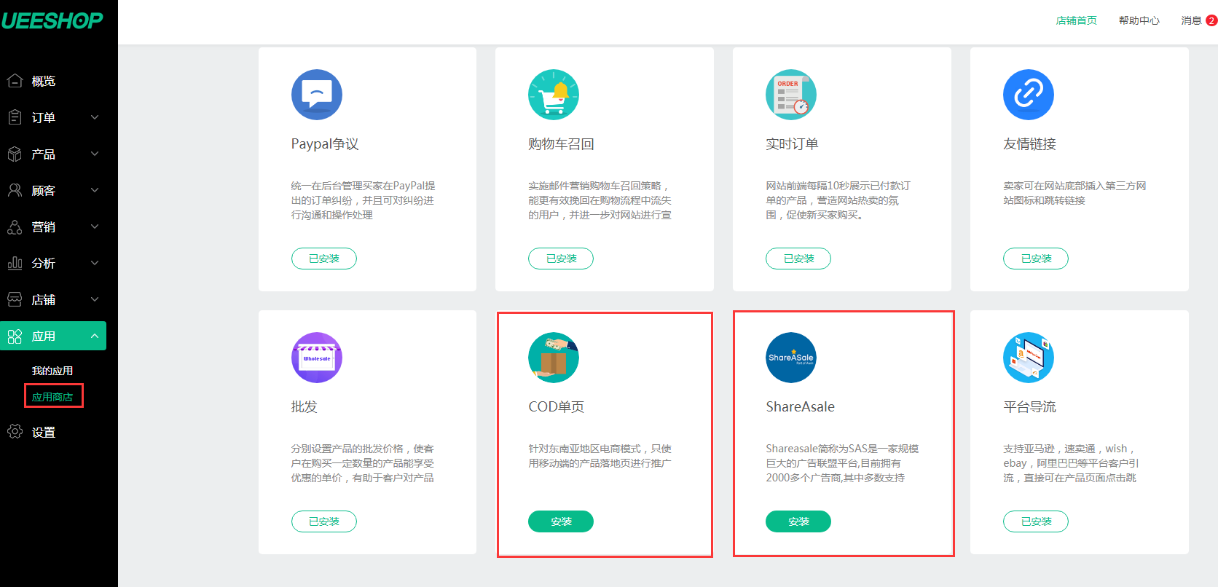Click the clipboard icon beside 订单
Viewport: 1218px width, 587px height.
[x=15, y=117]
